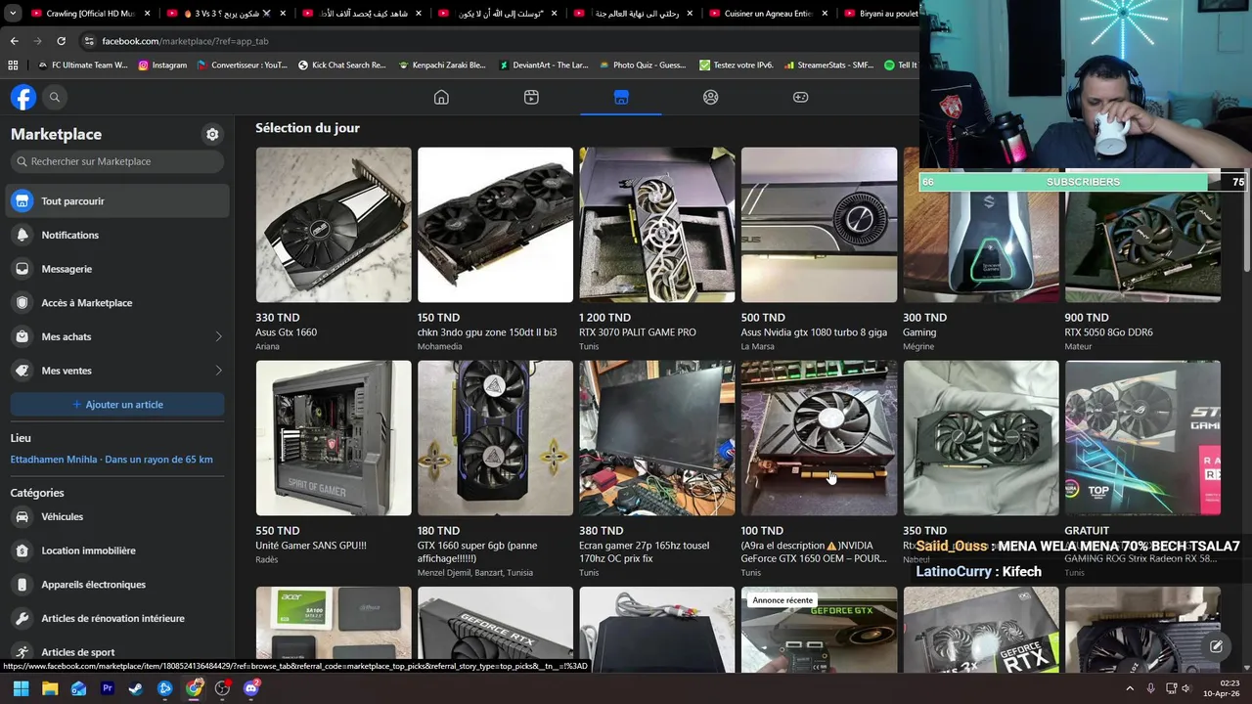Open Kick Chat Search bookmark

(x=341, y=65)
